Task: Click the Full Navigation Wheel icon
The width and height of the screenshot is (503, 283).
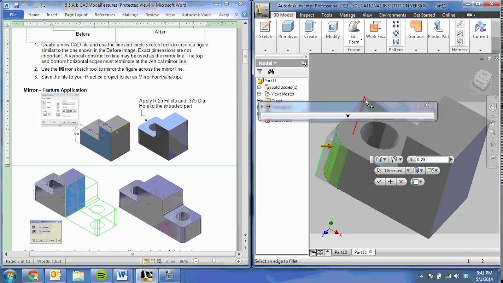Action: [493, 107]
